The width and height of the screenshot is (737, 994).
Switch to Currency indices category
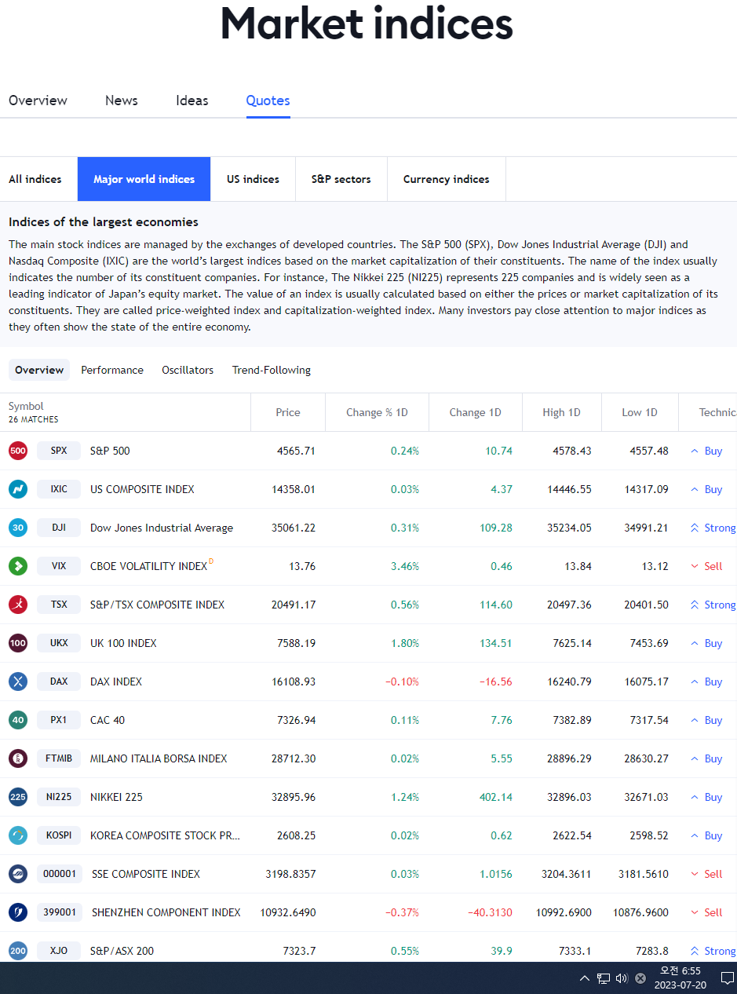tap(447, 179)
